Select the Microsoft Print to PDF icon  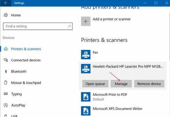[86, 97]
